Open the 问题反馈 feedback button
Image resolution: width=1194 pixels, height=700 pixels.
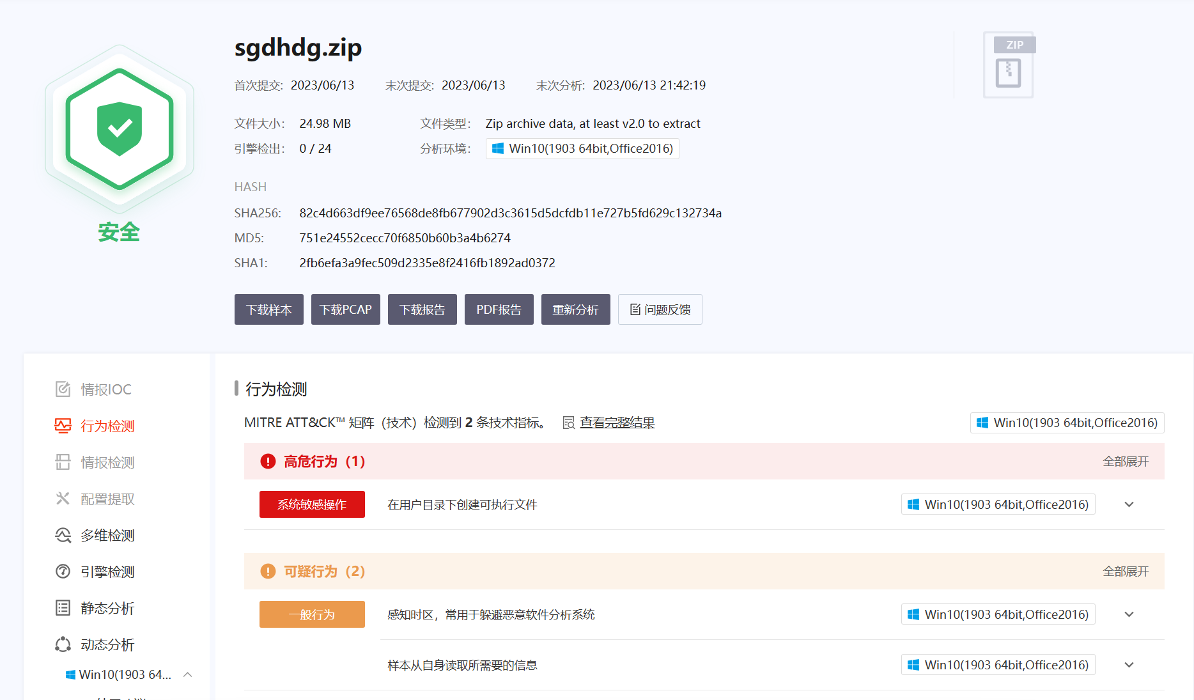660,309
